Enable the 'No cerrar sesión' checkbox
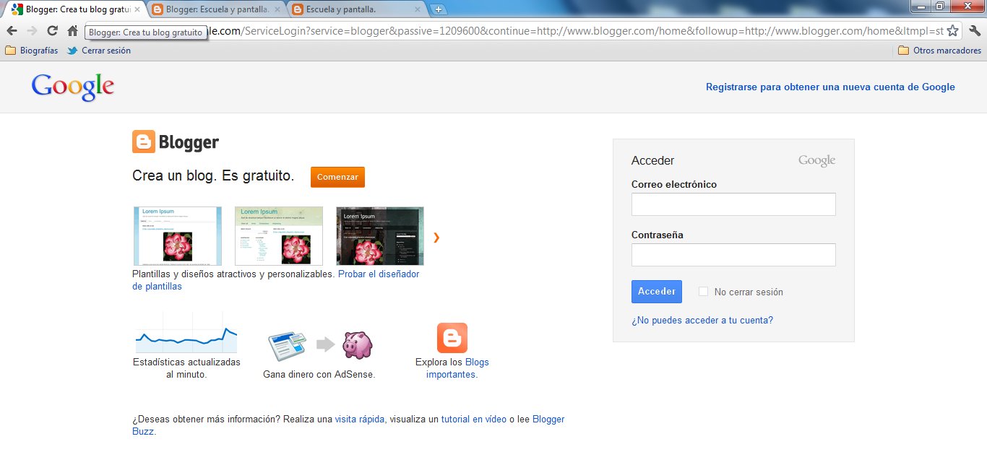Image resolution: width=987 pixels, height=452 pixels. [704, 292]
